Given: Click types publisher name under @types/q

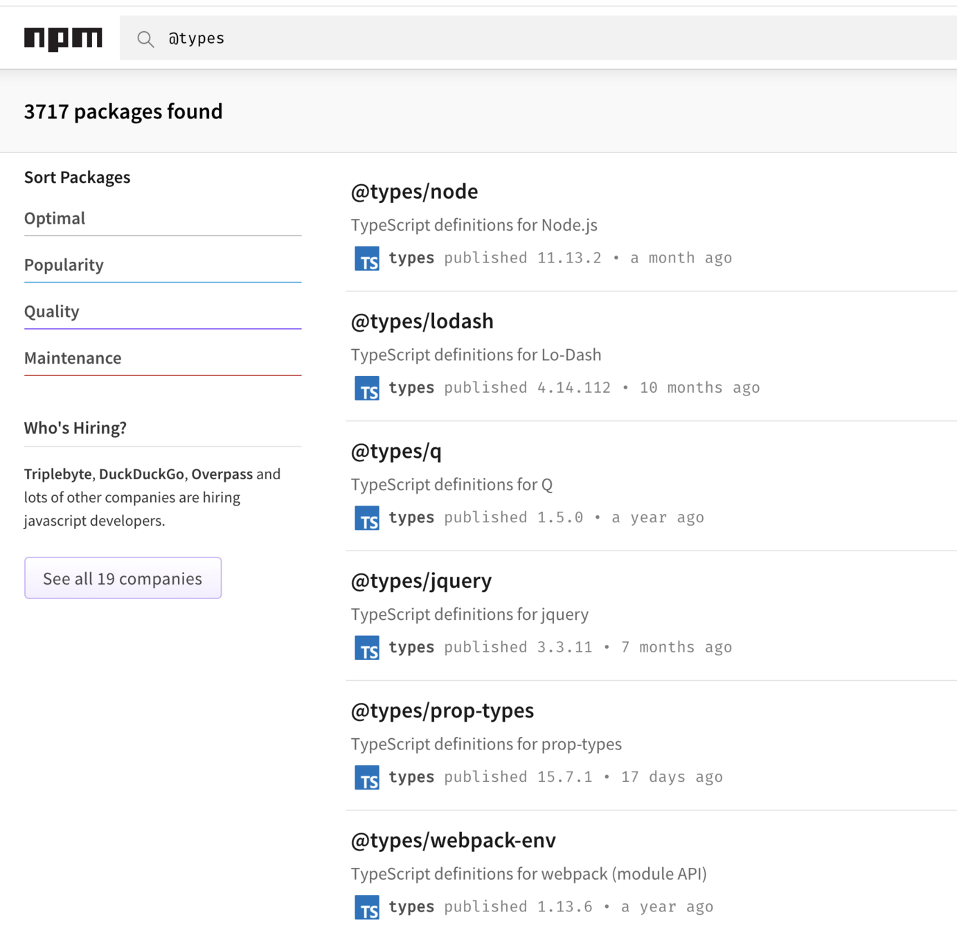Looking at the screenshot, I should pyautogui.click(x=411, y=518).
